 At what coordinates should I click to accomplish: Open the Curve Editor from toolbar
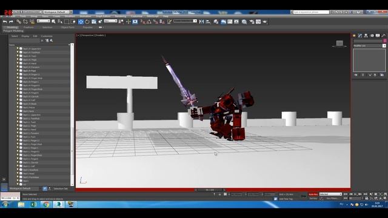(x=230, y=22)
